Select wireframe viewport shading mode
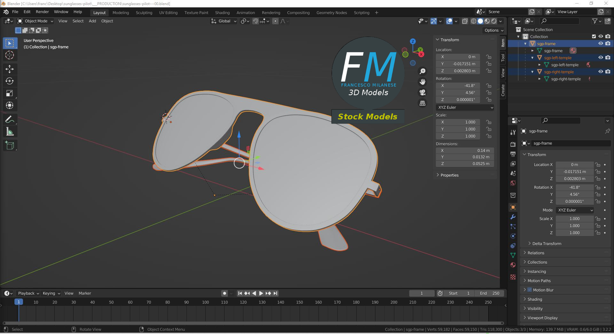Screen dimensions: 614x334 point(474,21)
